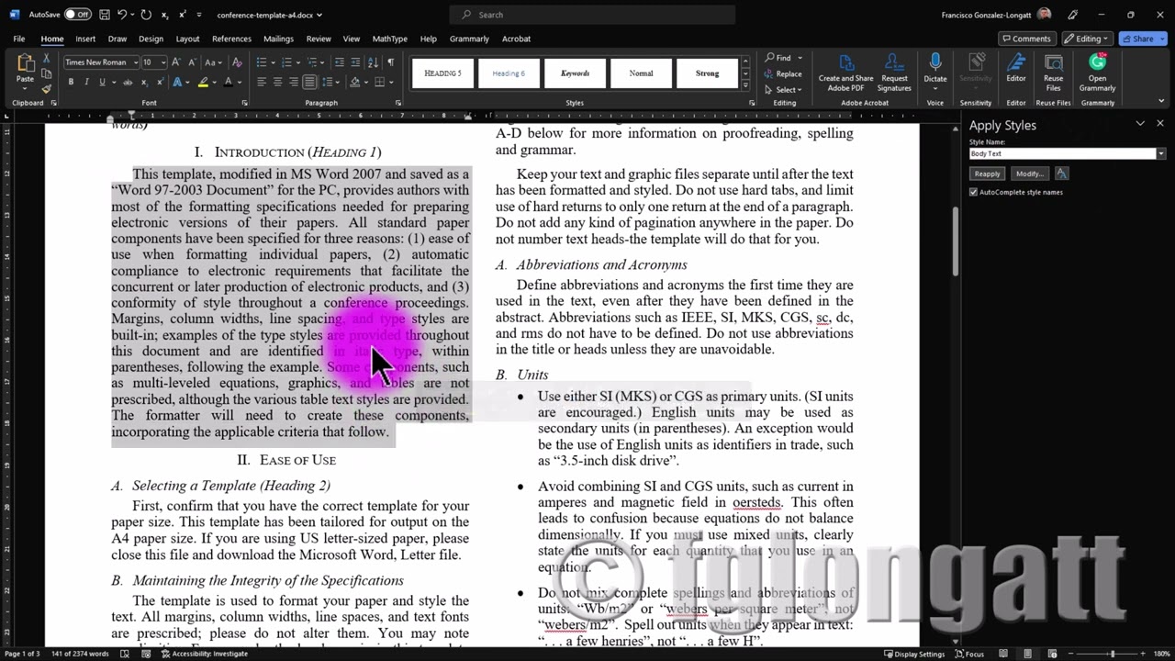Click the Copy icon in Clipboard group

(47, 74)
